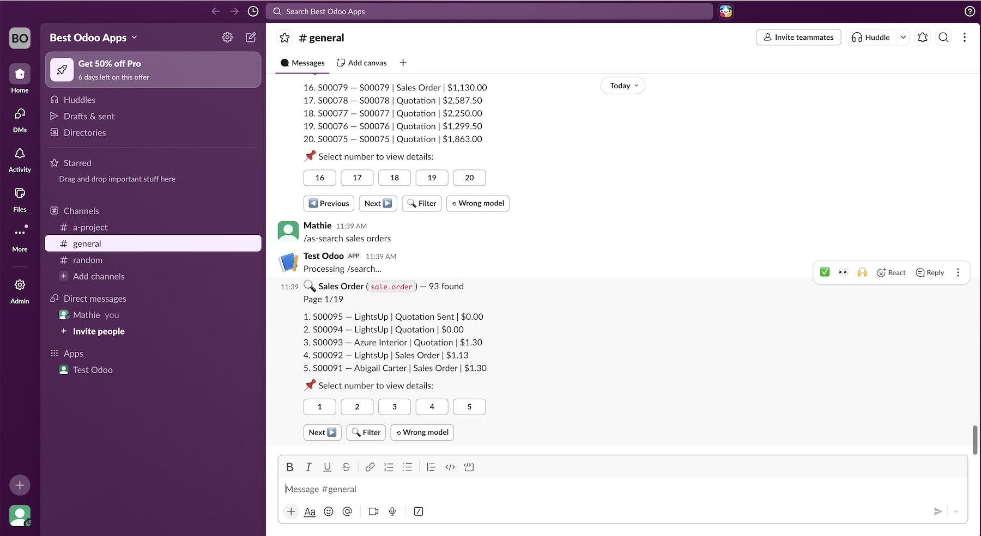Insert a code block in the composer
Screen dimensions: 981x536
469,467
